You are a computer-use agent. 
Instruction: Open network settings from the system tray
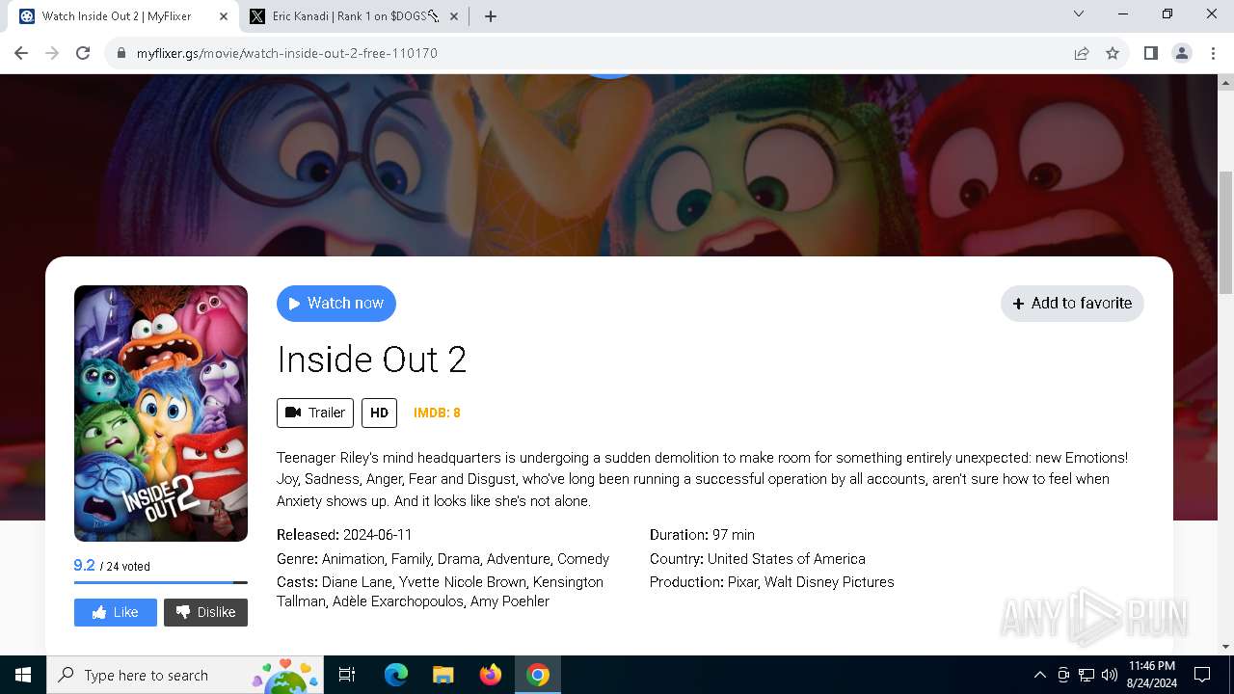pos(1086,675)
